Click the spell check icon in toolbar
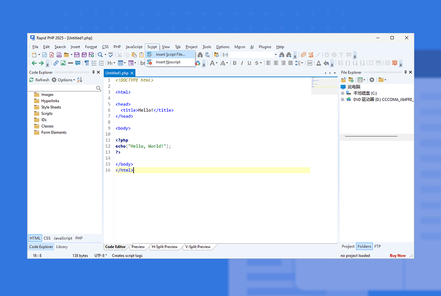441x296 pixels. [111, 55]
